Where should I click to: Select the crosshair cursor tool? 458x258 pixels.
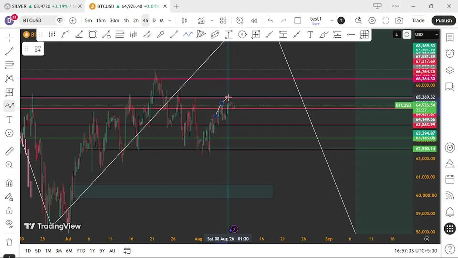tap(9, 38)
